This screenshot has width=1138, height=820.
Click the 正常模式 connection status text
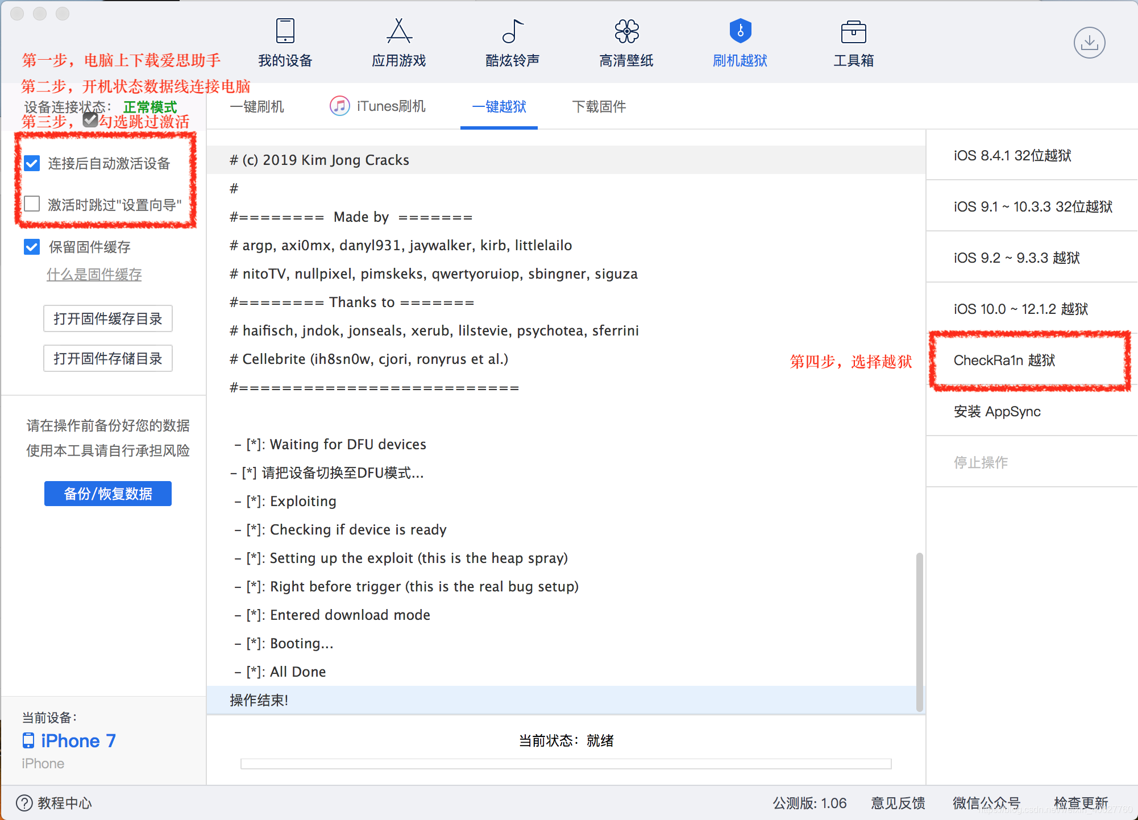(150, 106)
